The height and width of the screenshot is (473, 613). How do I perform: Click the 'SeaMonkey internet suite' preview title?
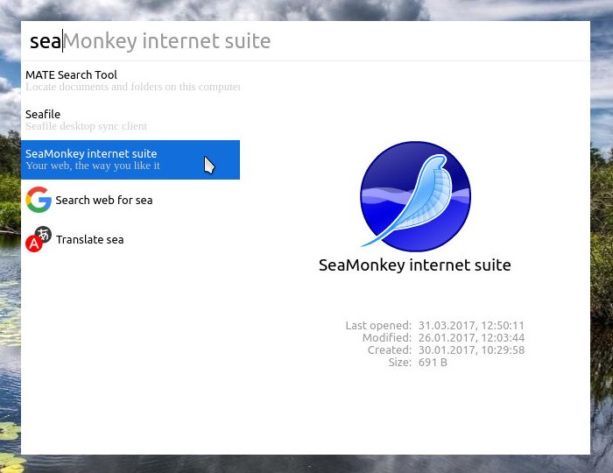(415, 265)
